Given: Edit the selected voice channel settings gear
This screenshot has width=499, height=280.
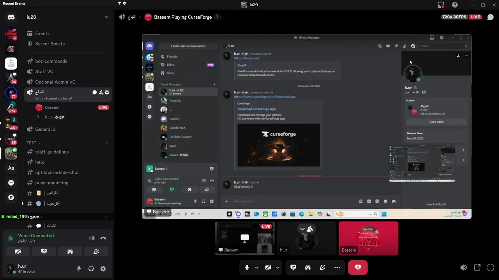Looking at the screenshot, I should click(x=107, y=92).
